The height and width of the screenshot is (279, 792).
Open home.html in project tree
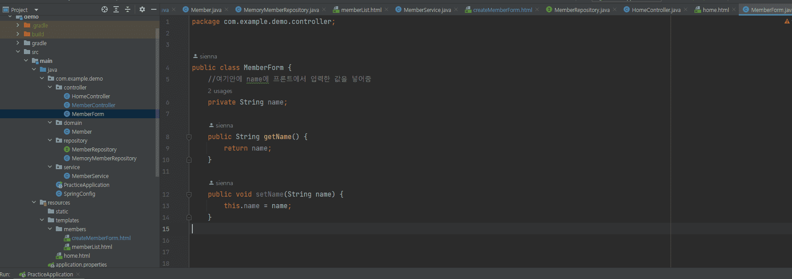76,256
